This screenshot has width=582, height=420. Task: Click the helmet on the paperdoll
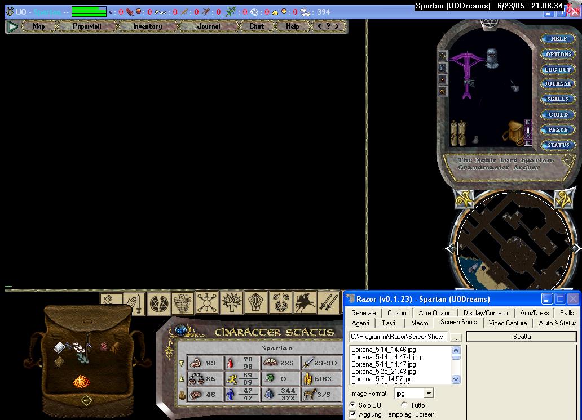click(492, 58)
